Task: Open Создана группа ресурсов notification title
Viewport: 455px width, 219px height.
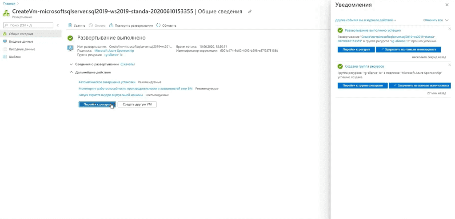Action: coord(364,66)
